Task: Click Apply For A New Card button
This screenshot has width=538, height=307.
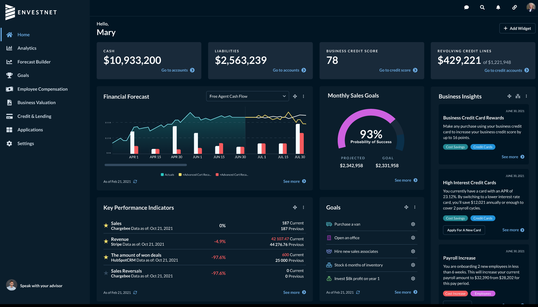Action: 464,230
